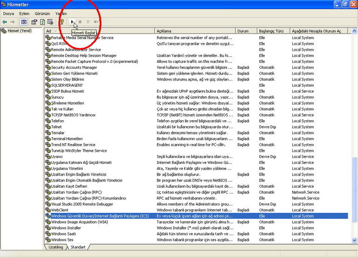
Task: Click the scrollbar up arrow
Action: point(354,31)
